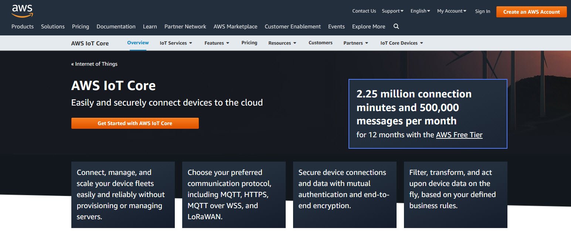Expand the Resources dropdown
This screenshot has width=571, height=238.
(x=282, y=43)
